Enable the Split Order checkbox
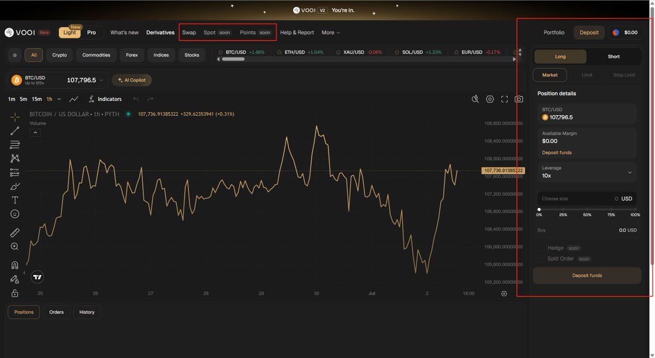Screen dimensions: 655x358 (541, 259)
